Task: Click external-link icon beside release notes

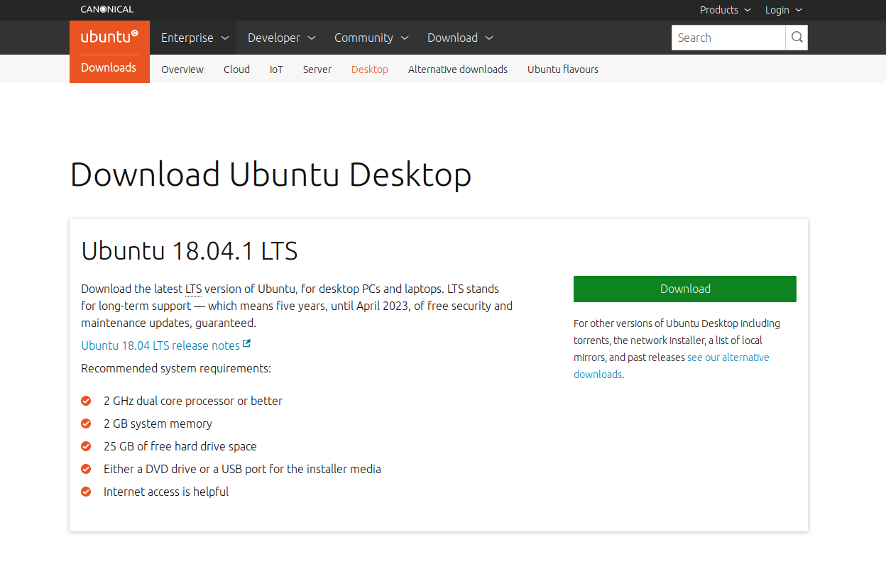Action: tap(246, 344)
